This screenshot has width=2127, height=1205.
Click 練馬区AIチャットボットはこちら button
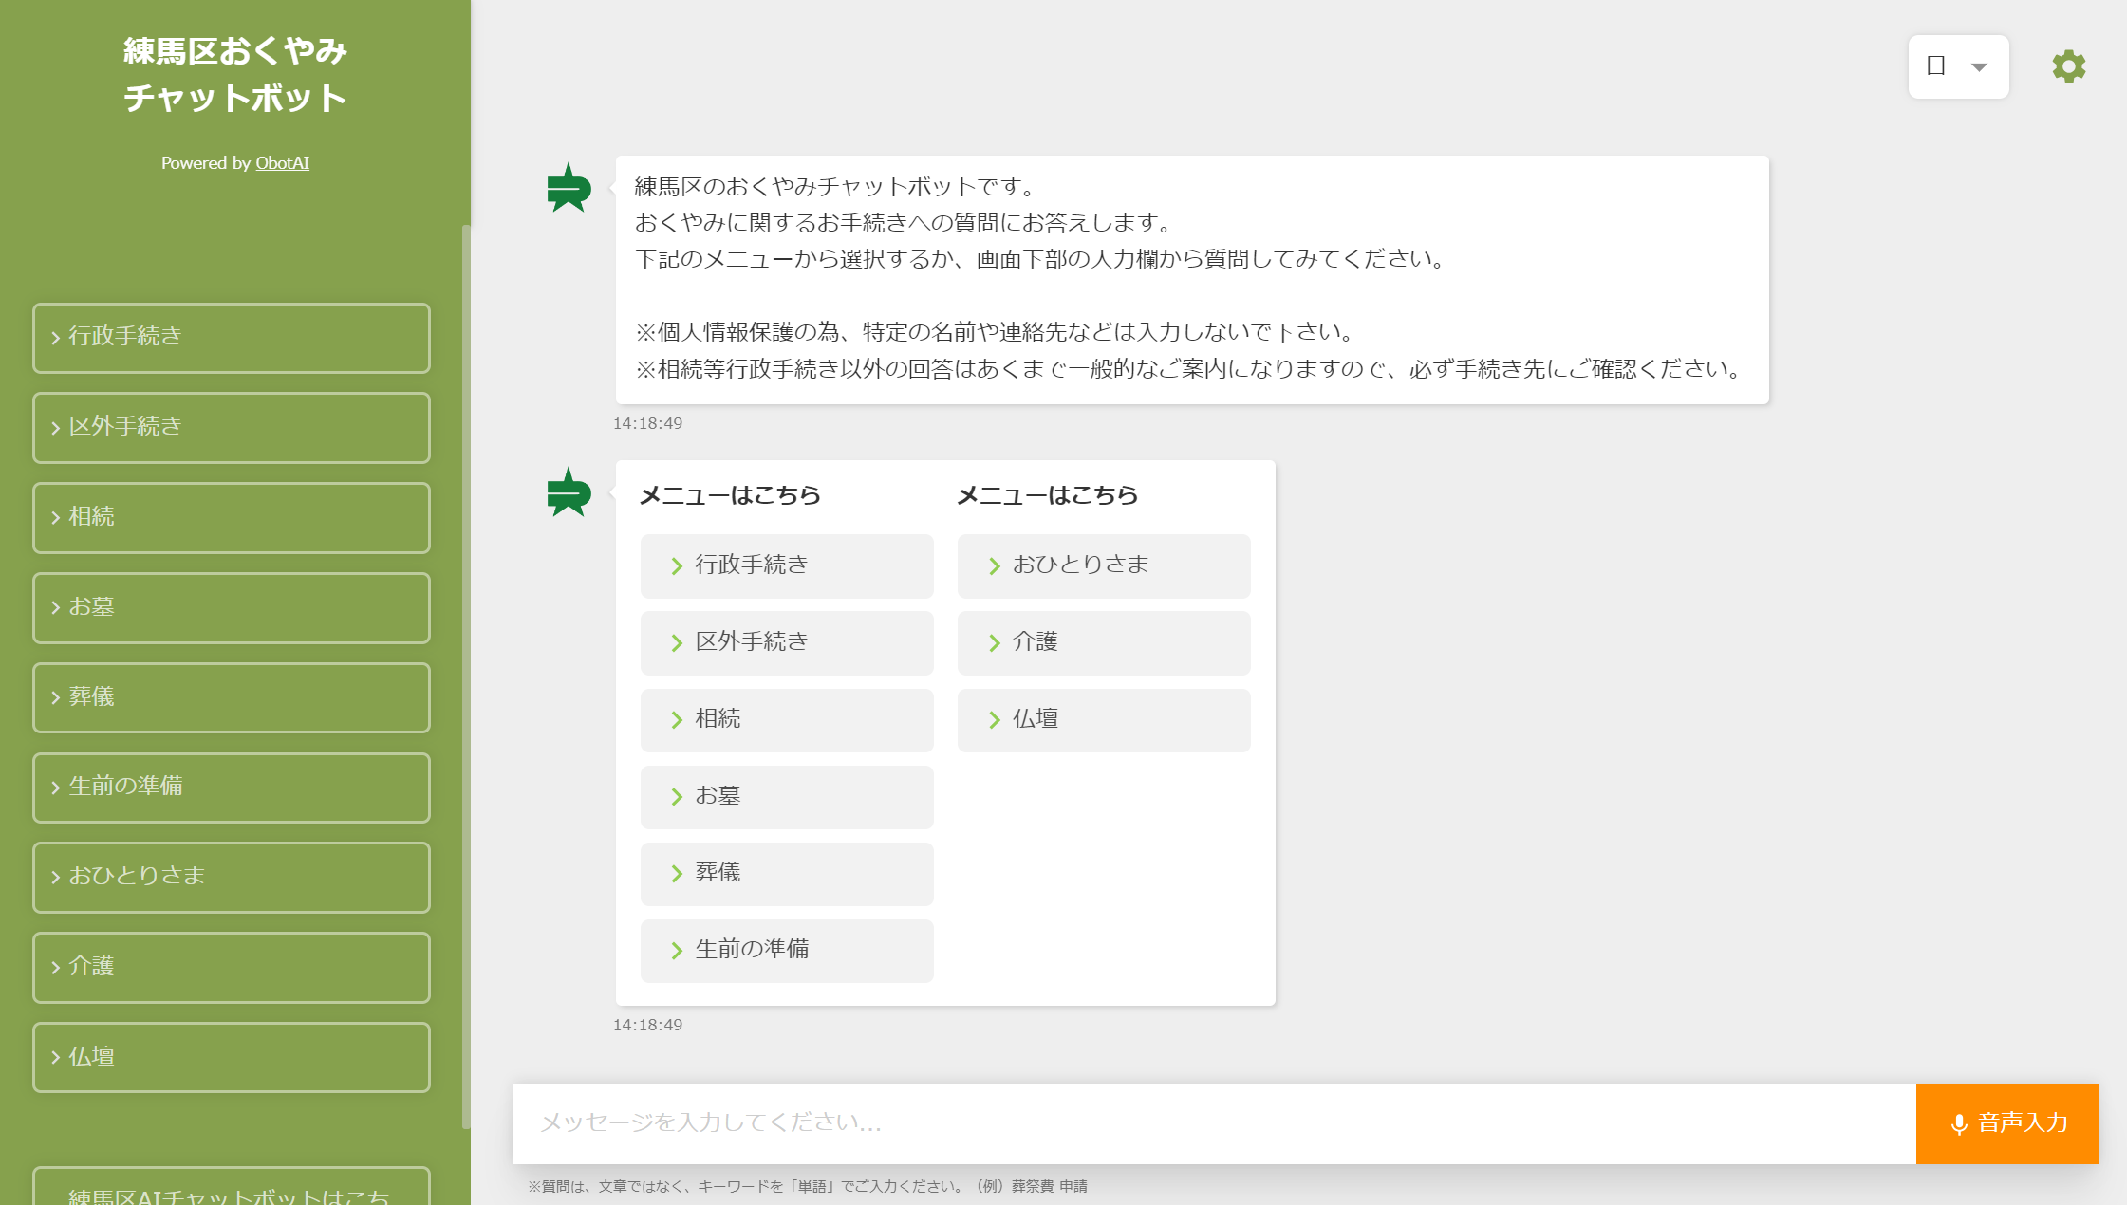pyautogui.click(x=231, y=1191)
